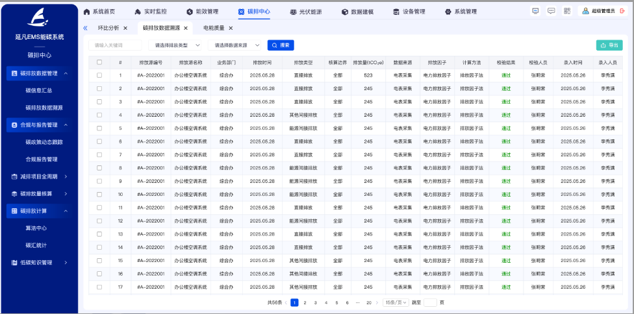634x314 pixels.
Task: Open the message chat bubble icon
Action: 551,11
